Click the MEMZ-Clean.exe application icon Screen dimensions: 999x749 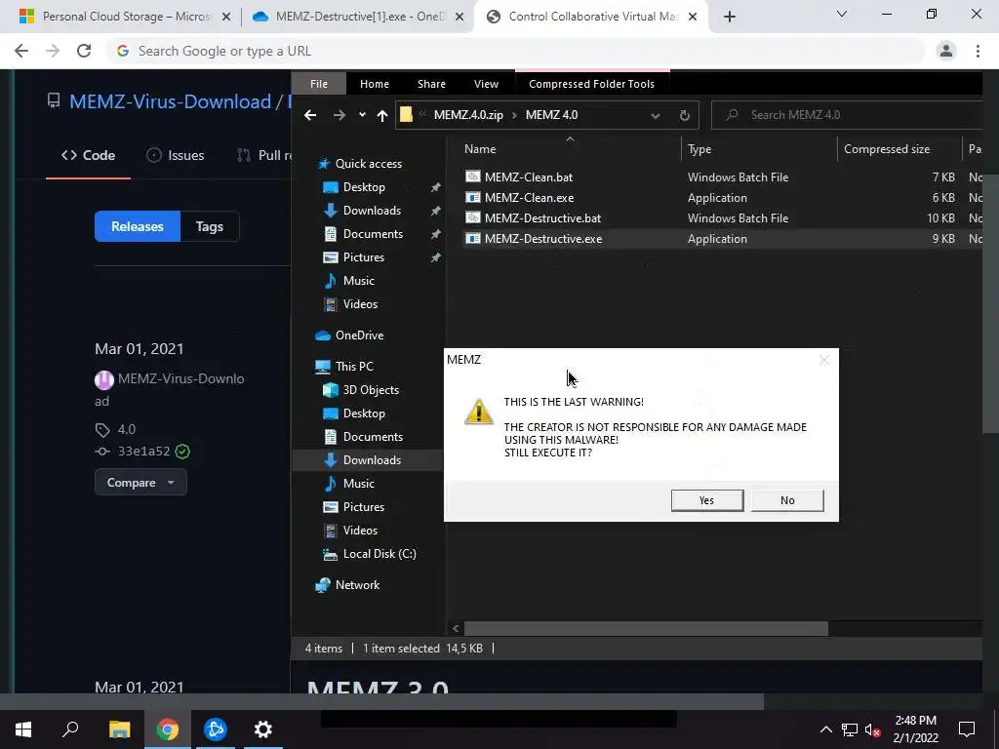click(x=473, y=197)
